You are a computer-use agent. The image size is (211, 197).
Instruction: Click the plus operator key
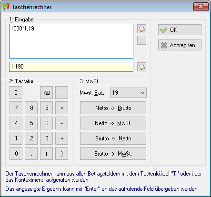point(61,138)
